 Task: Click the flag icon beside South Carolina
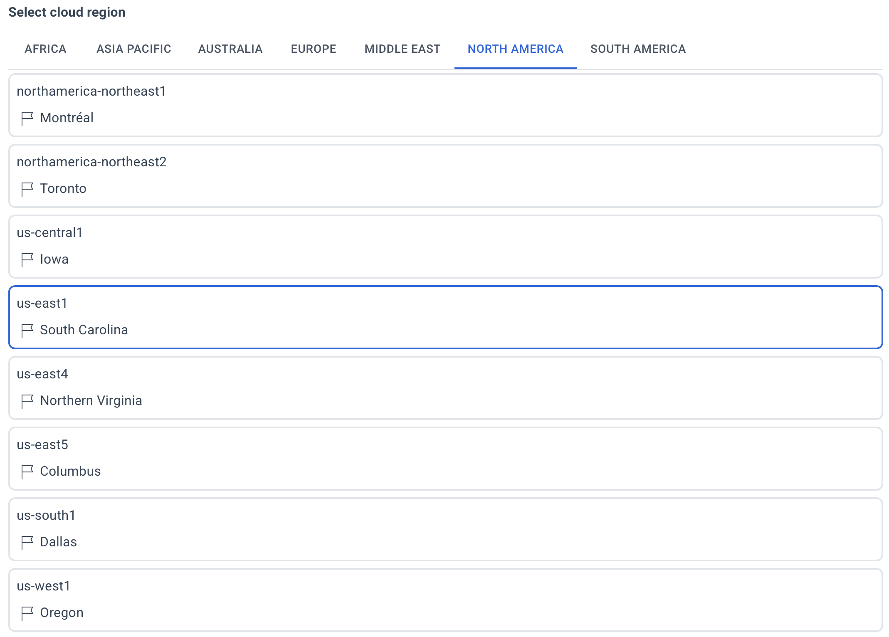[27, 331]
